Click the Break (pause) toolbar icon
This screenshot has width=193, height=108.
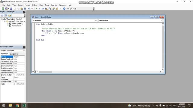[x=40, y=9]
